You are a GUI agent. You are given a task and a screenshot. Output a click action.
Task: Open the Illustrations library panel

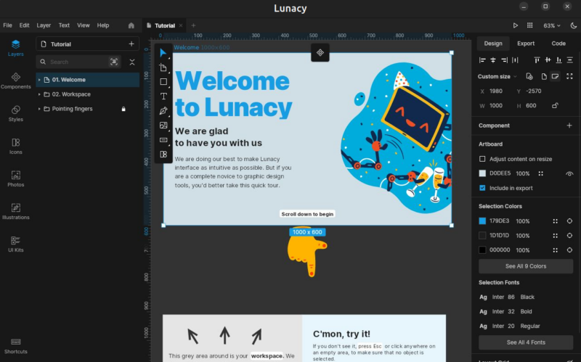(x=15, y=211)
